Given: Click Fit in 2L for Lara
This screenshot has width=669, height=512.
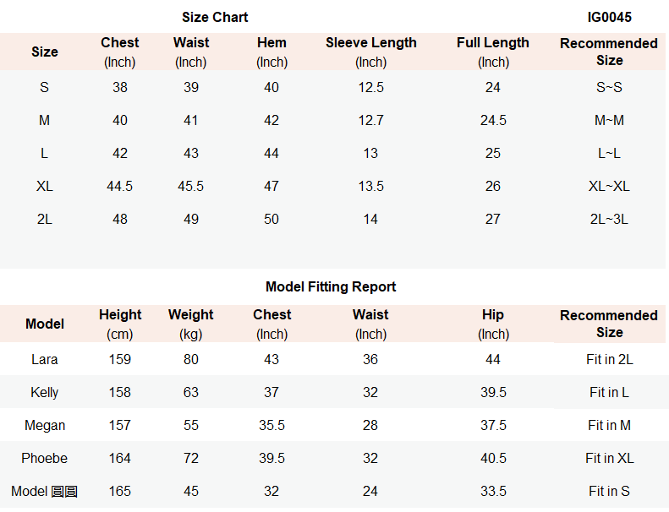Looking at the screenshot, I should (x=609, y=359).
